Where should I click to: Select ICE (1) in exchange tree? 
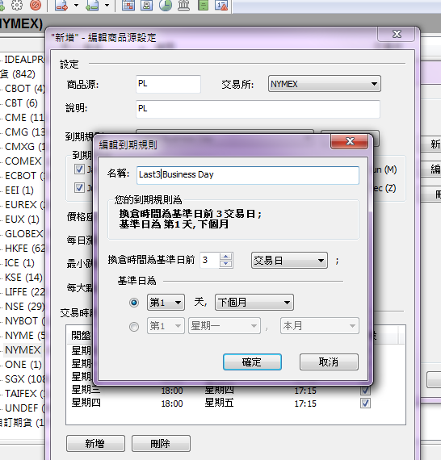[19, 263]
